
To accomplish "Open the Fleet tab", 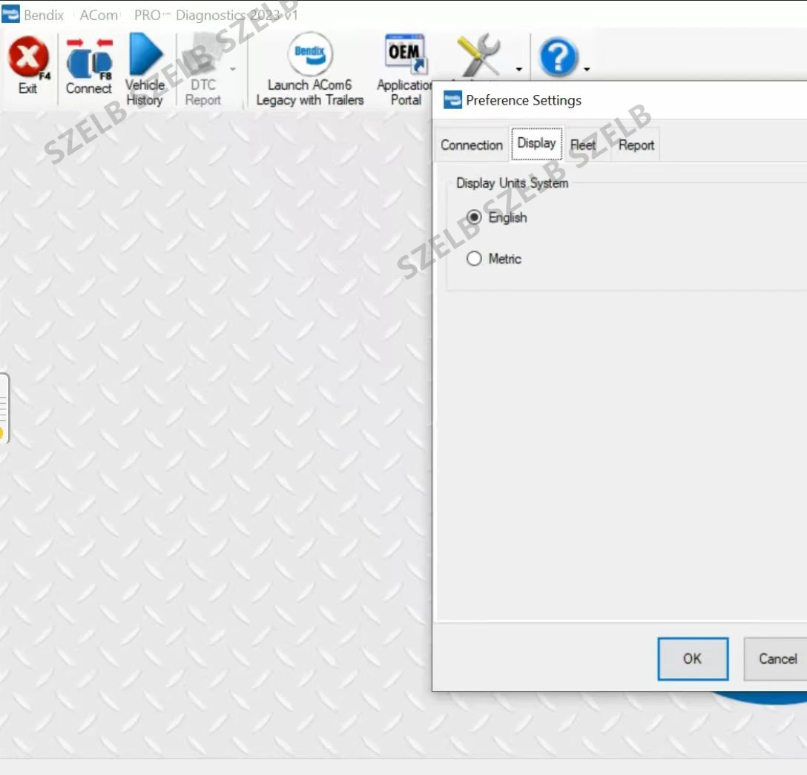I will 582,145.
